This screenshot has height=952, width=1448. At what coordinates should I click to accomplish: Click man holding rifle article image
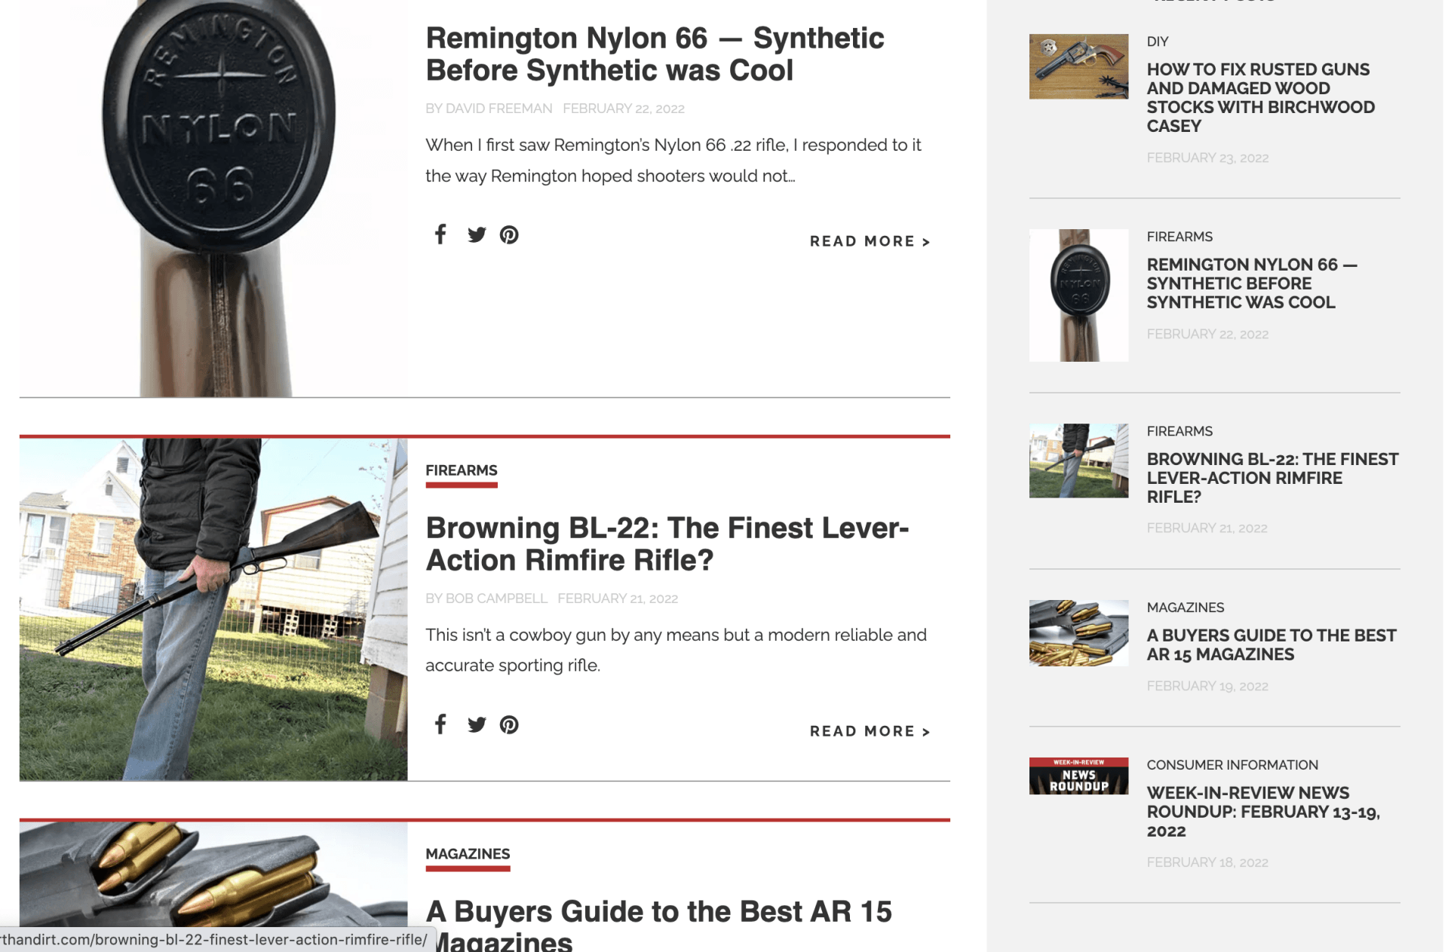[x=213, y=609]
